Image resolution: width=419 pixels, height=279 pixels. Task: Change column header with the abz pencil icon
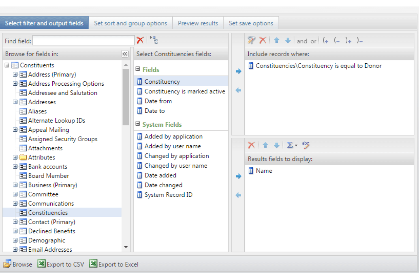pos(306,145)
